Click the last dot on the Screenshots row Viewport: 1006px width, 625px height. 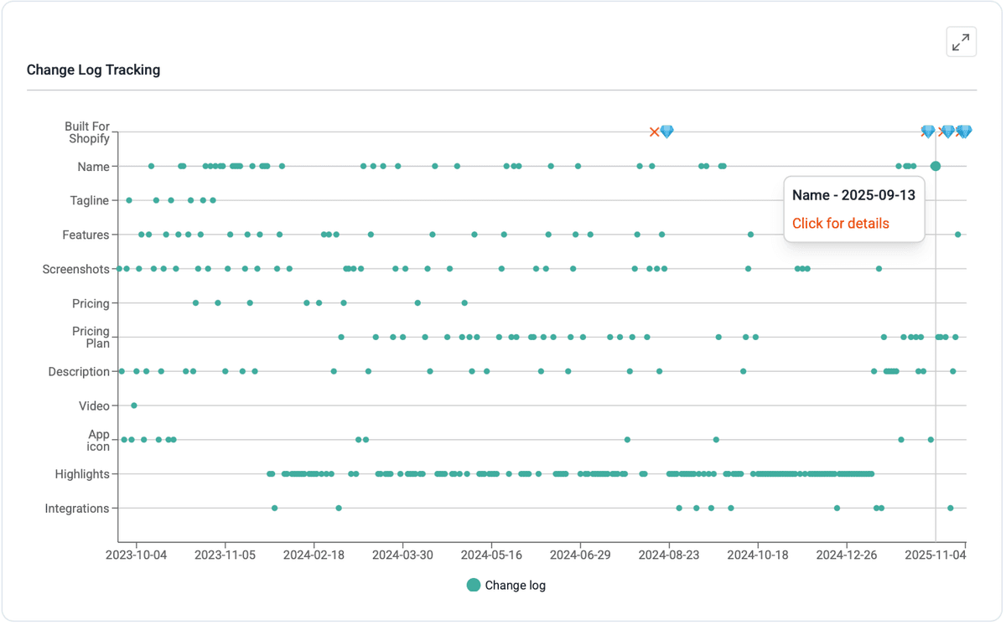click(879, 269)
